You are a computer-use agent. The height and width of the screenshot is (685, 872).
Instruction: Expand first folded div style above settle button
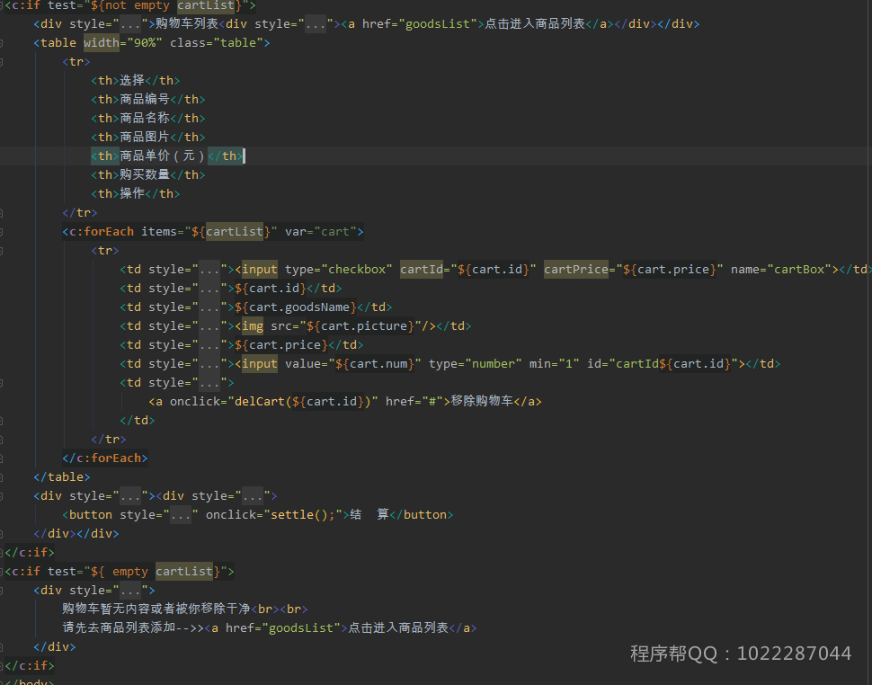point(130,496)
